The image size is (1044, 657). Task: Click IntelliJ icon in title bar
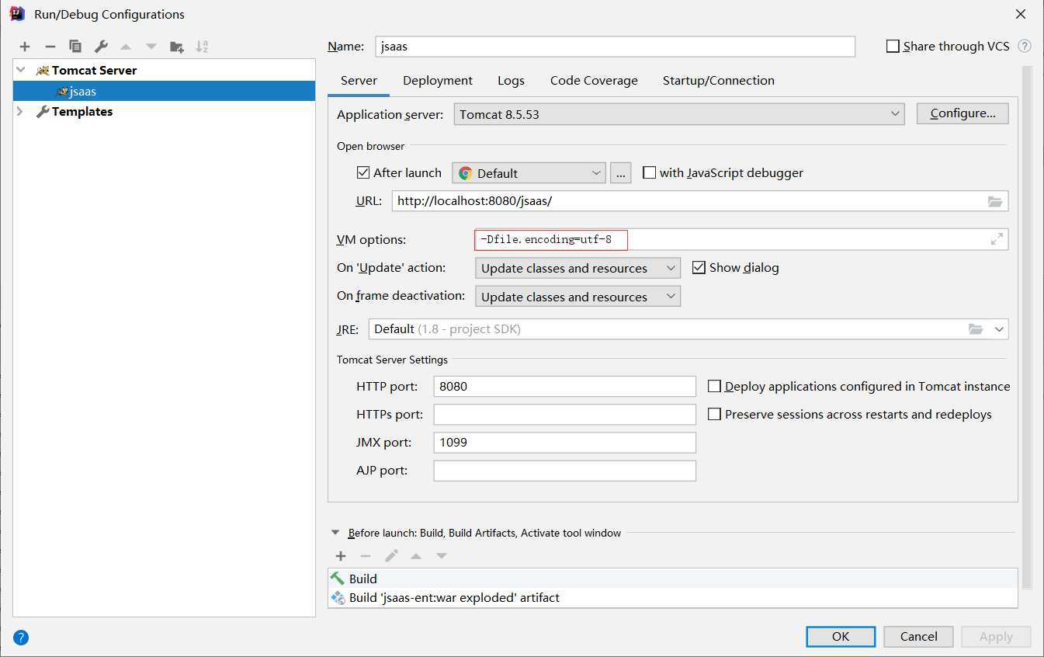coord(16,13)
